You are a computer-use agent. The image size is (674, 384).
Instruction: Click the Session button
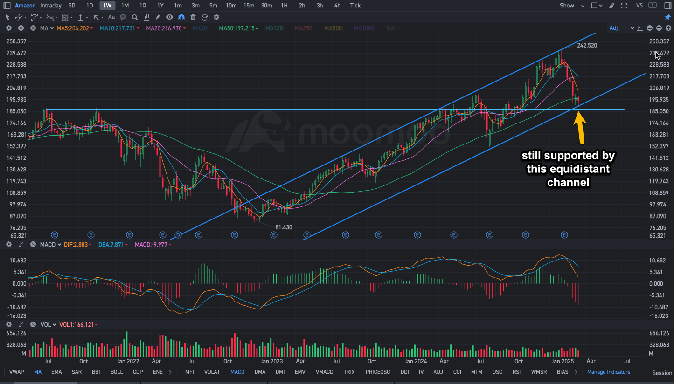(662, 373)
